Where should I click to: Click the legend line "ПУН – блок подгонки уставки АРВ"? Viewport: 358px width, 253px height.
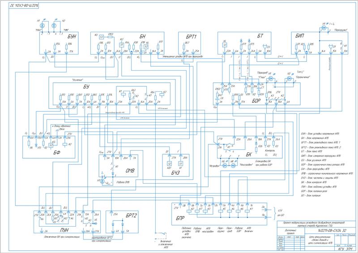click(319, 186)
